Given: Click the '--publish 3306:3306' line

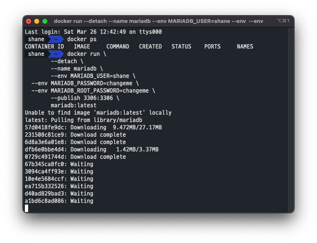Looking at the screenshot, I should pos(85,98).
